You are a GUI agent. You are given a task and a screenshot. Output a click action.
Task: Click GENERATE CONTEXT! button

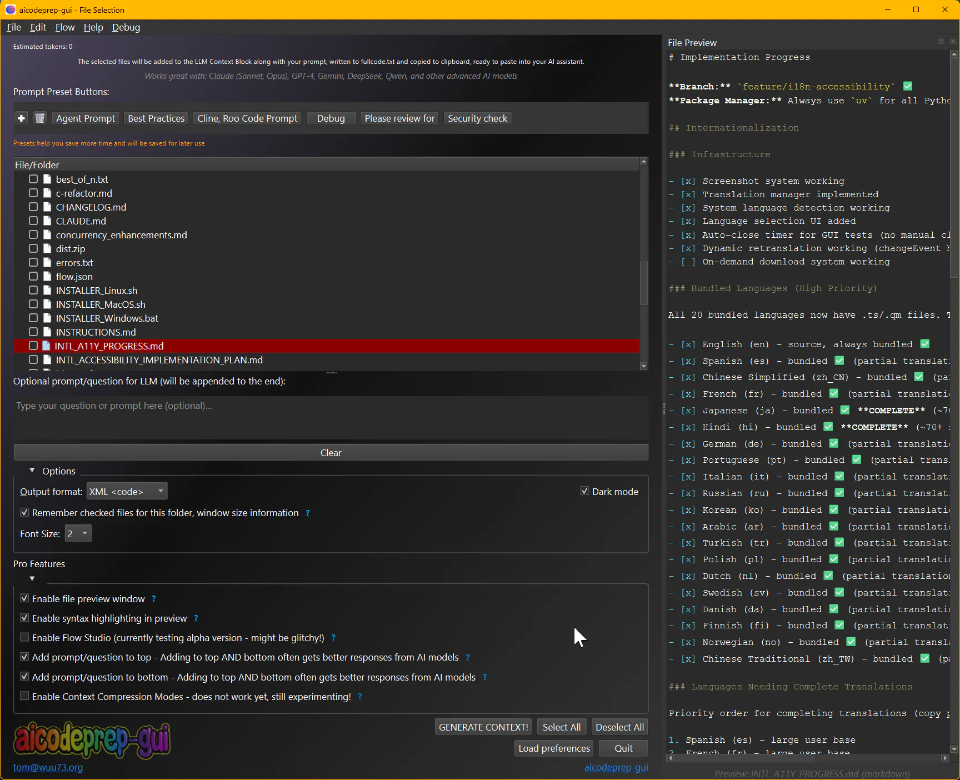(x=483, y=727)
